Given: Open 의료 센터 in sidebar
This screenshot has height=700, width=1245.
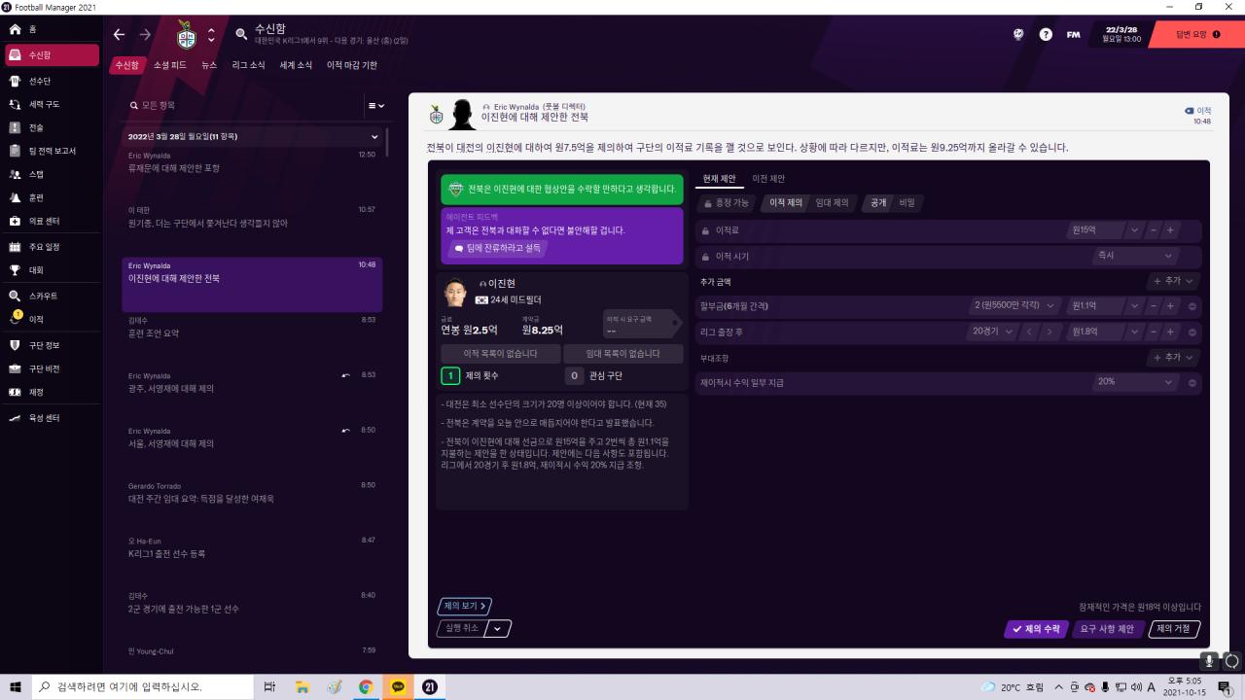Looking at the screenshot, I should (51, 221).
